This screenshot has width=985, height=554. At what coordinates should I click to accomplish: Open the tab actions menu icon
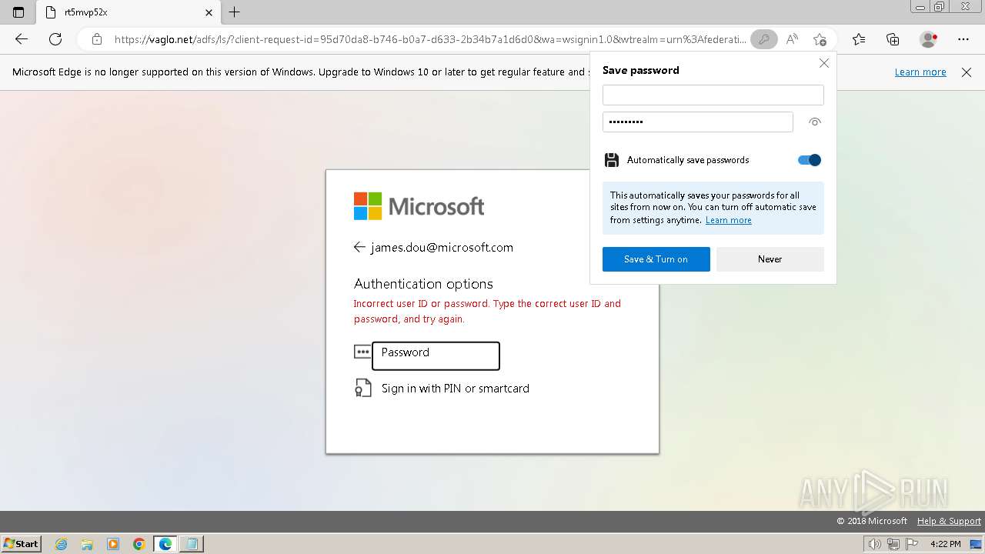18,12
